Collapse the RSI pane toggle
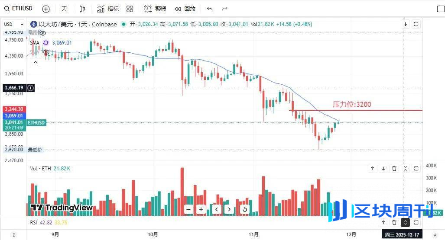The image size is (445, 240). click(x=405, y=222)
